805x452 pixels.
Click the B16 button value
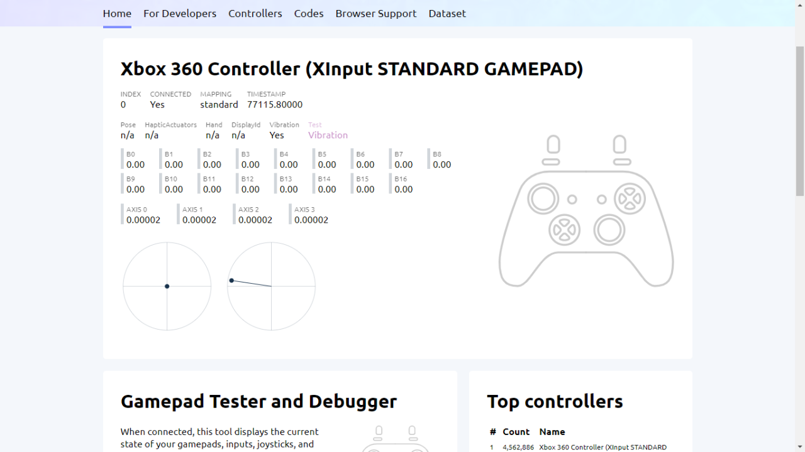pos(404,189)
